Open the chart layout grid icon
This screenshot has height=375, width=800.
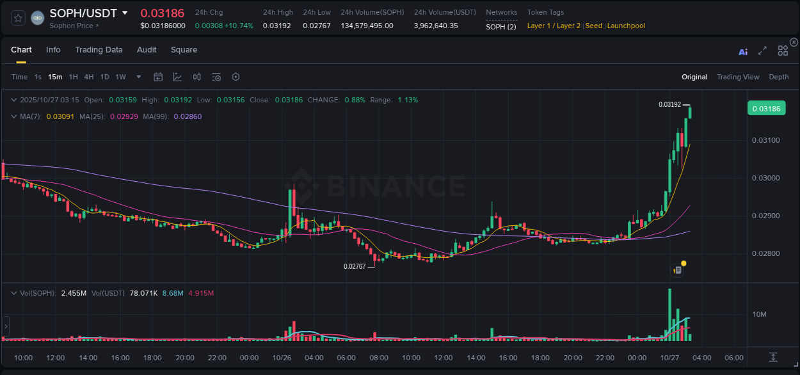pyautogui.click(x=783, y=50)
